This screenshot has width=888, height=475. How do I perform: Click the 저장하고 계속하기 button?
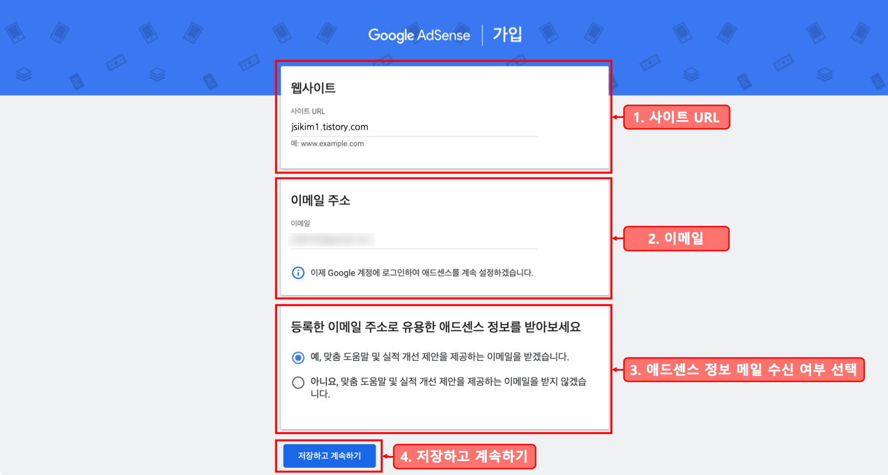[329, 456]
